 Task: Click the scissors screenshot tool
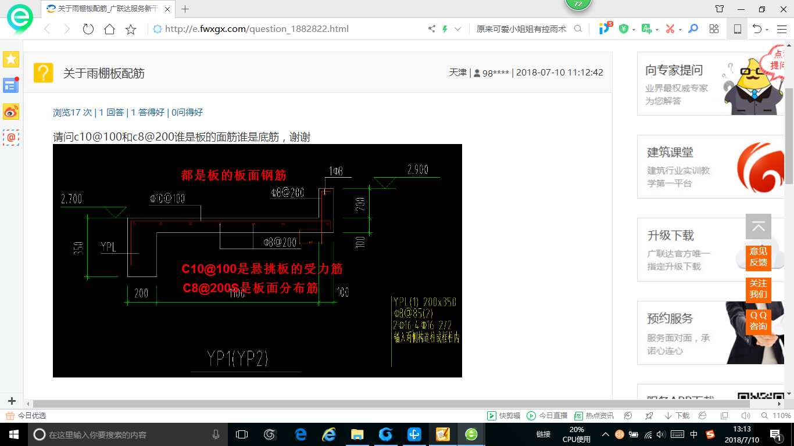tap(670, 28)
